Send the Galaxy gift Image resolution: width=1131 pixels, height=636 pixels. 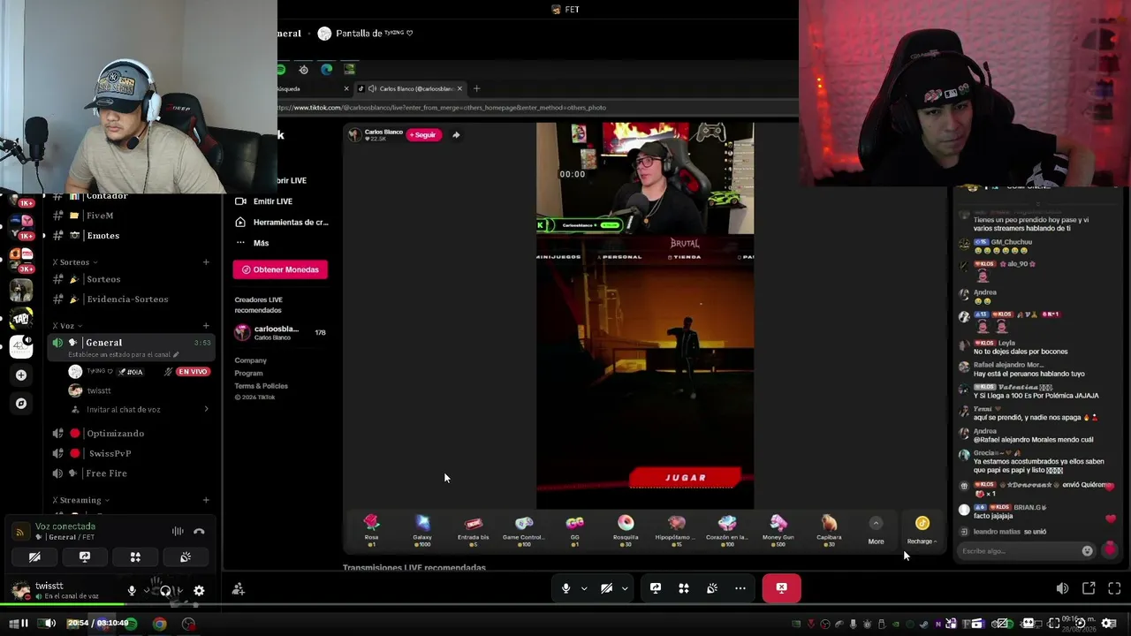(x=422, y=529)
